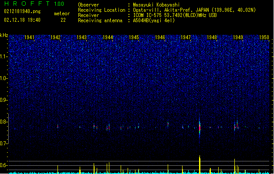The image size is (274, 174).
Task: Click the 1942 time marker
Action: click(55, 37)
